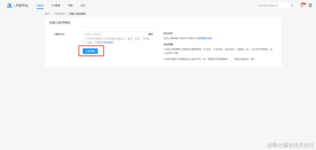Click the Alipay logo icon
The image size is (316, 150).
pyautogui.click(x=9, y=6)
